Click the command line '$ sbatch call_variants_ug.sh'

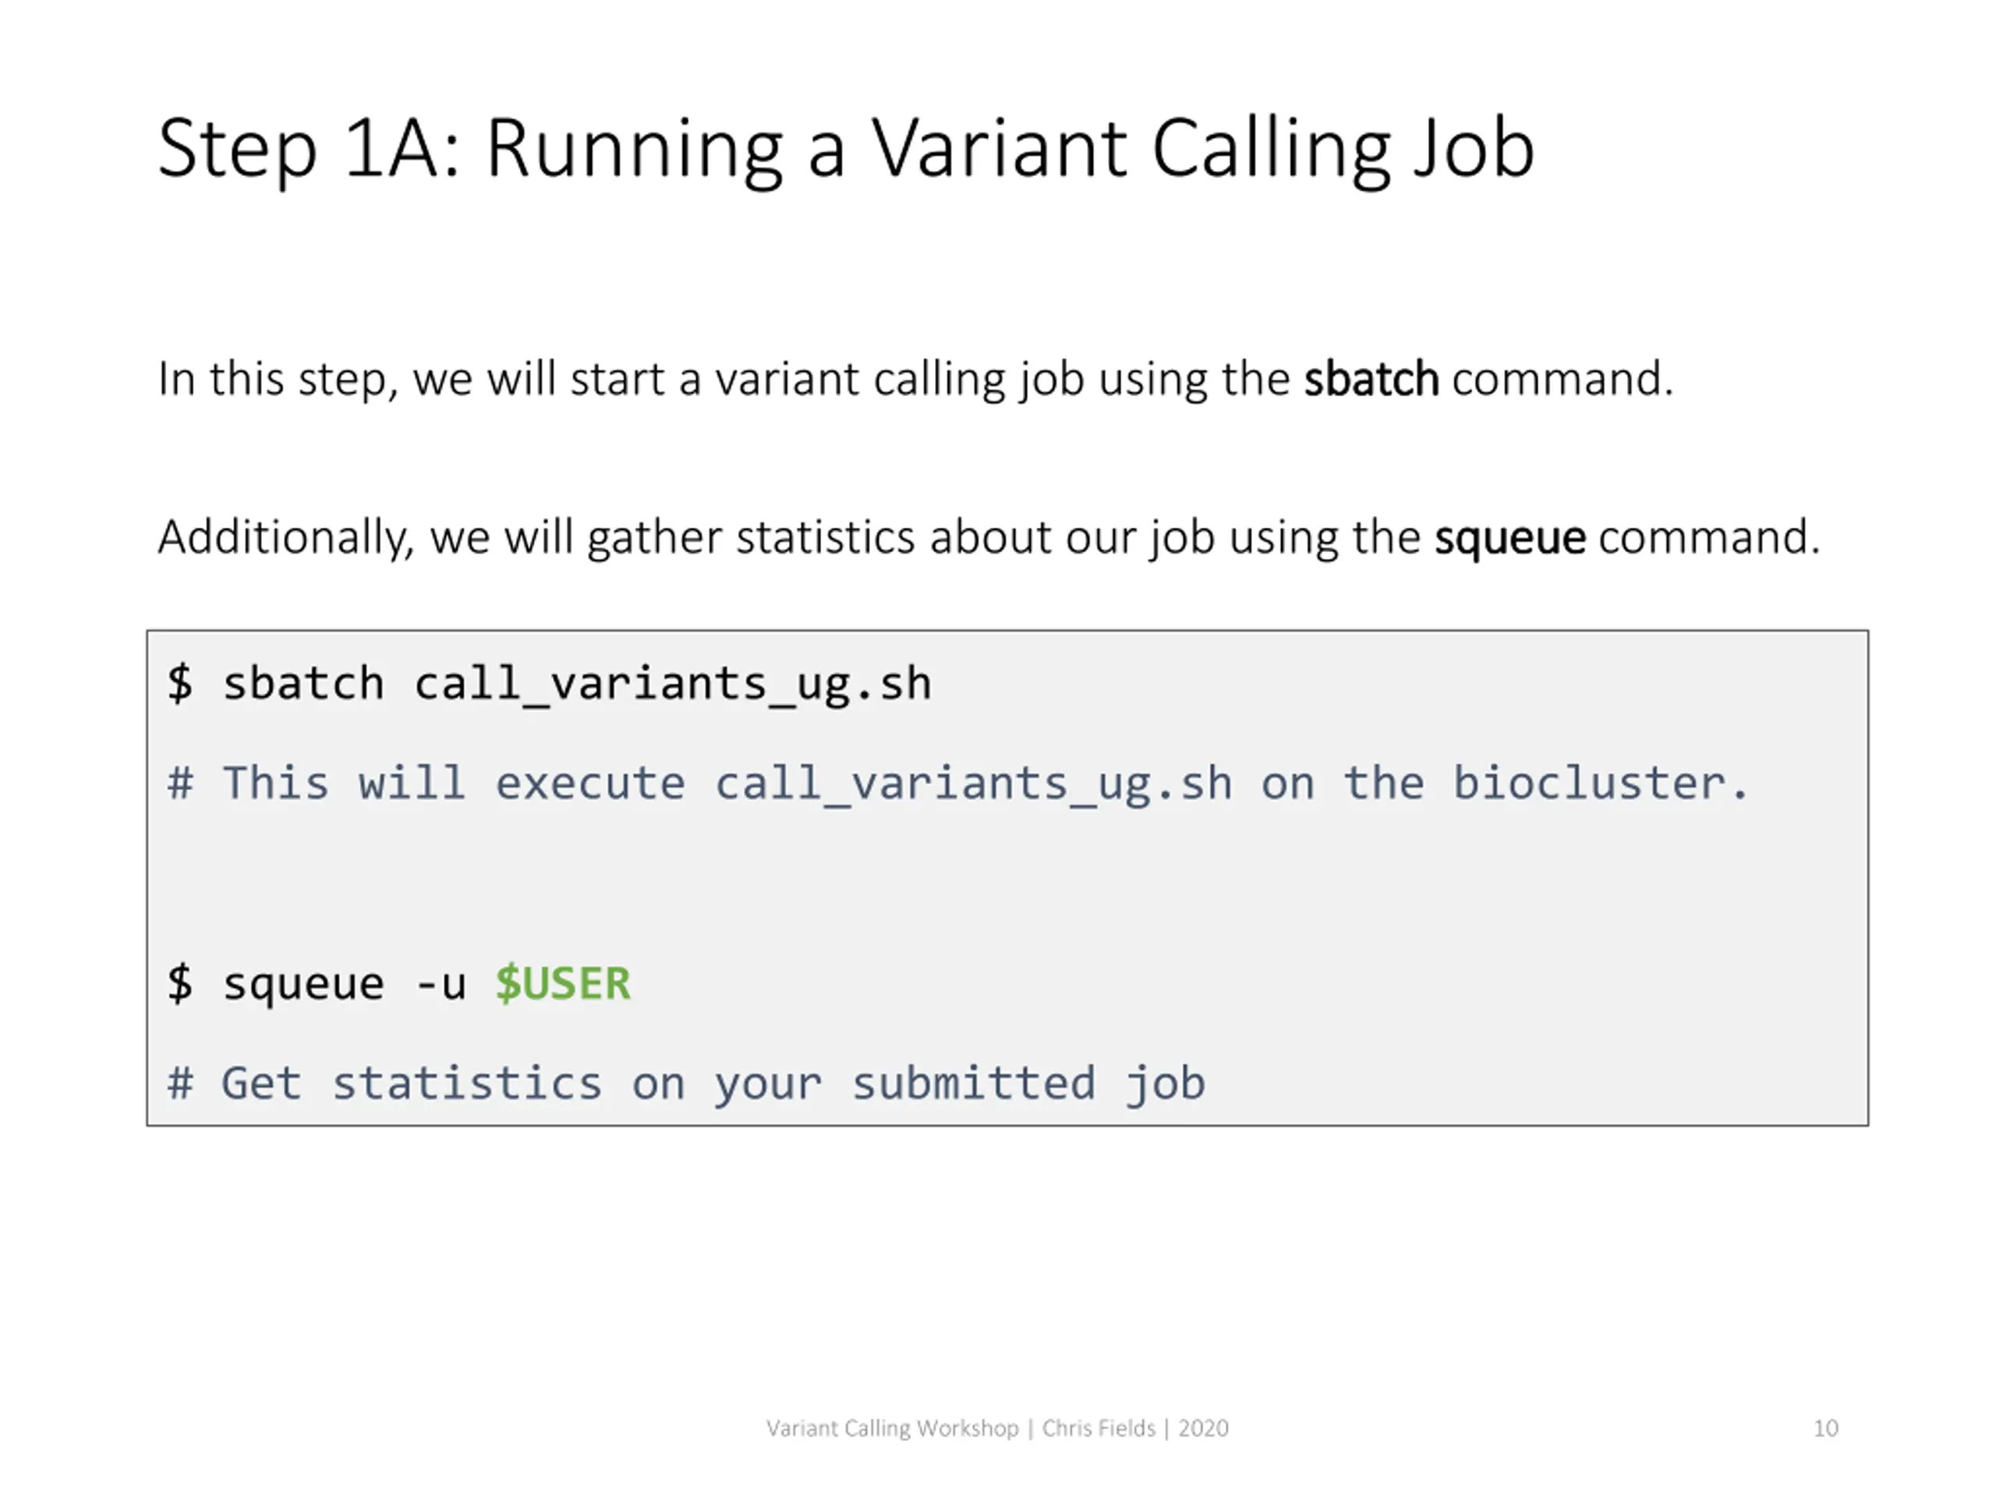(549, 684)
